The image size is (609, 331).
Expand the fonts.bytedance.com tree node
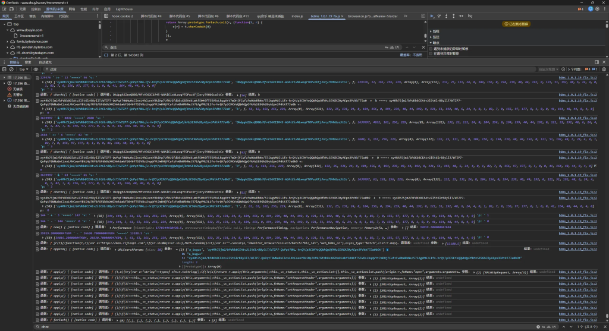click(x=8, y=40)
